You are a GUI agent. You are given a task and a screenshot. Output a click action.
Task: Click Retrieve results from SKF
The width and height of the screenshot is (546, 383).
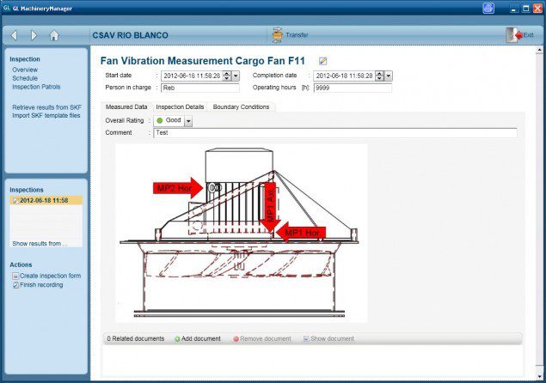coord(46,107)
